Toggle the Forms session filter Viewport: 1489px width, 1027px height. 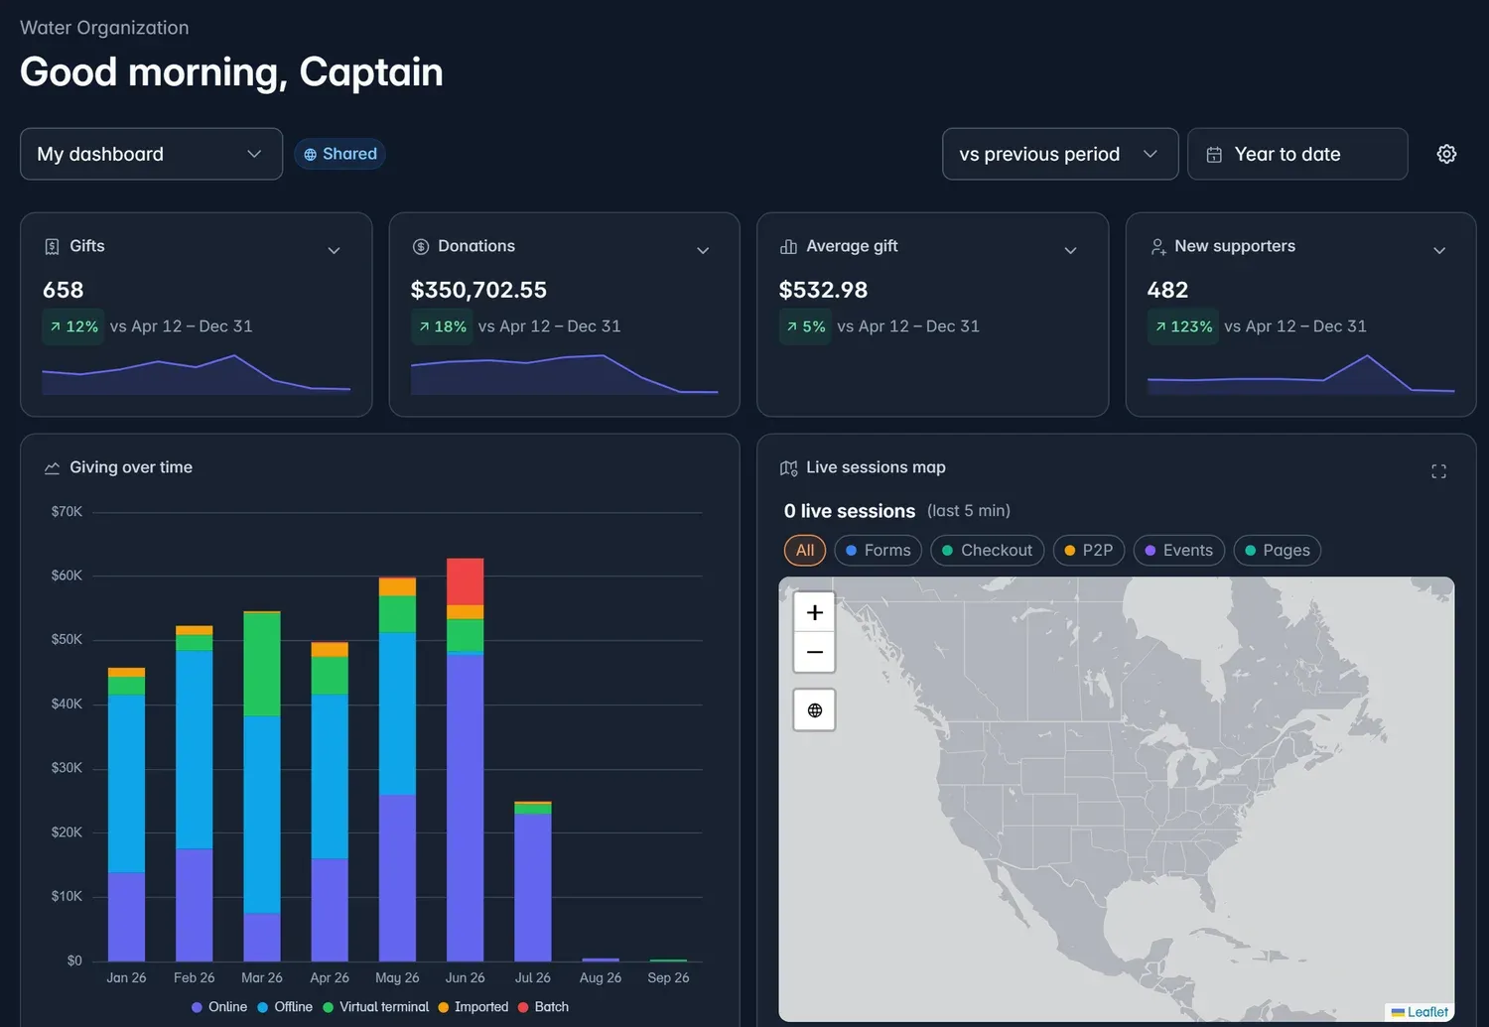[x=879, y=550]
